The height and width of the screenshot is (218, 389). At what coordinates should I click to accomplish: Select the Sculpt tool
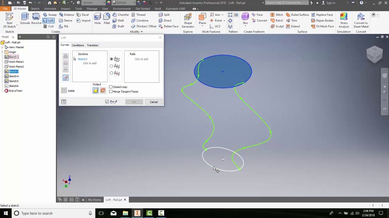click(277, 26)
